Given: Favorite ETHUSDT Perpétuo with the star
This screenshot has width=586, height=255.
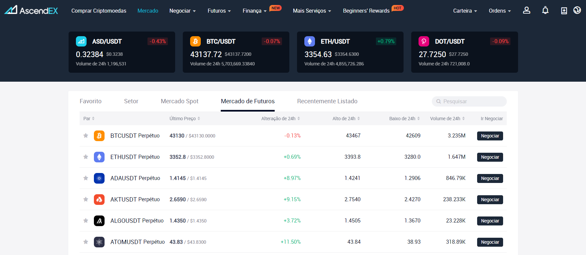Looking at the screenshot, I should [86, 157].
